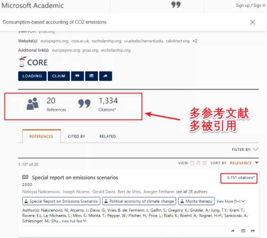The width and height of the screenshot is (267, 238).
Task: Click the large Citations quote icon
Action: coord(84,104)
